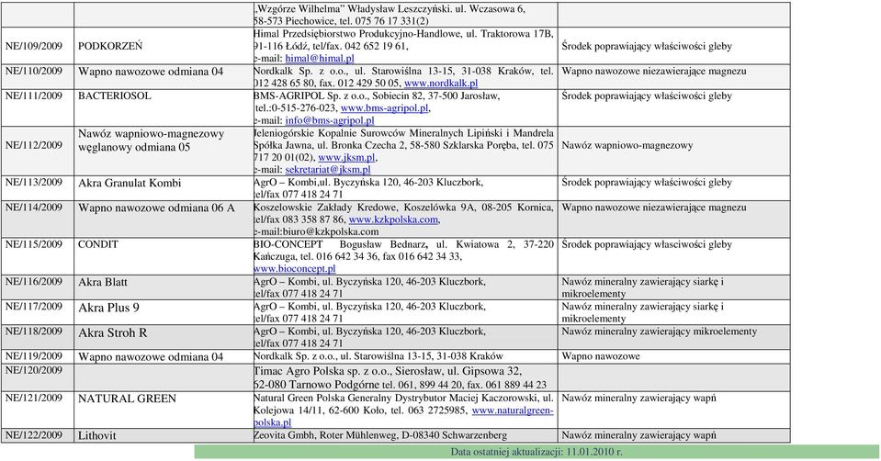Click Nawóz mineralny zawierający wapń in Lithovit row

pos(638,435)
